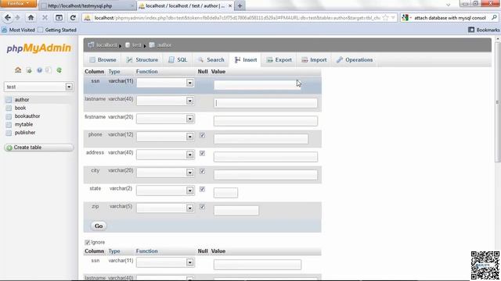Click the search engine selector icon

coord(405,18)
